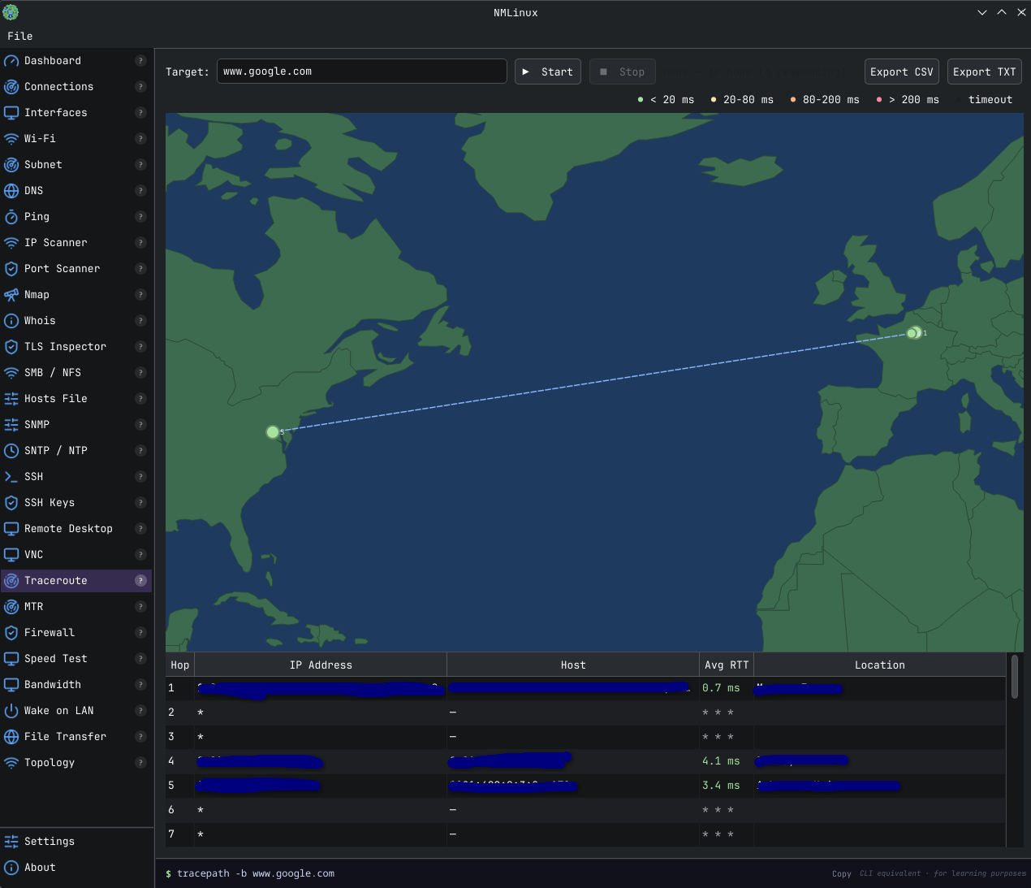1031x888 pixels.
Task: Sort by the IP Address column header
Action: click(321, 665)
